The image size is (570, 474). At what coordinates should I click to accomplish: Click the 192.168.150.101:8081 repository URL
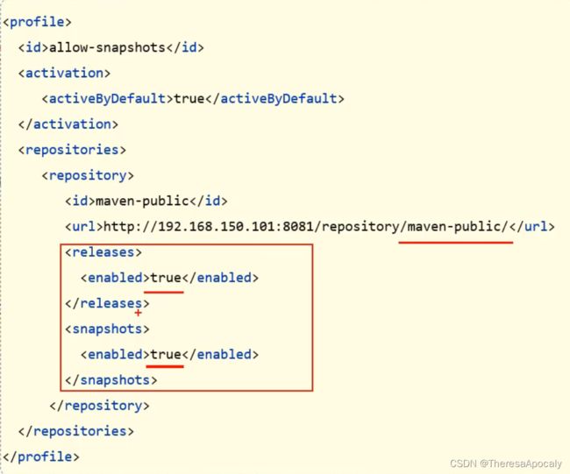pyautogui.click(x=306, y=227)
